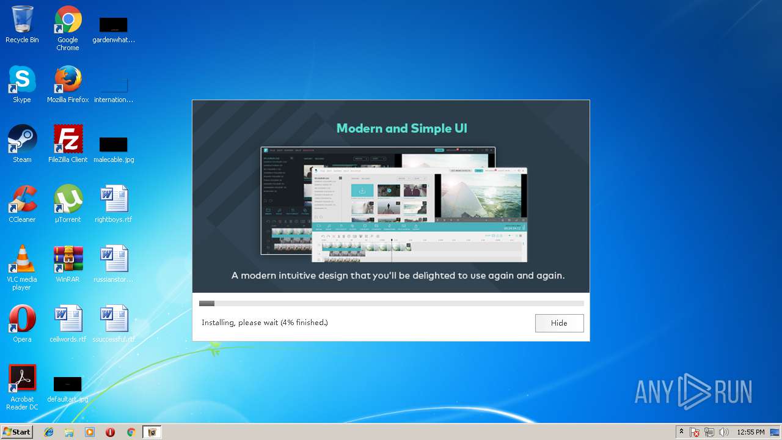The image size is (782, 440).
Task: Open the media player taskbar icon
Action: point(90,432)
